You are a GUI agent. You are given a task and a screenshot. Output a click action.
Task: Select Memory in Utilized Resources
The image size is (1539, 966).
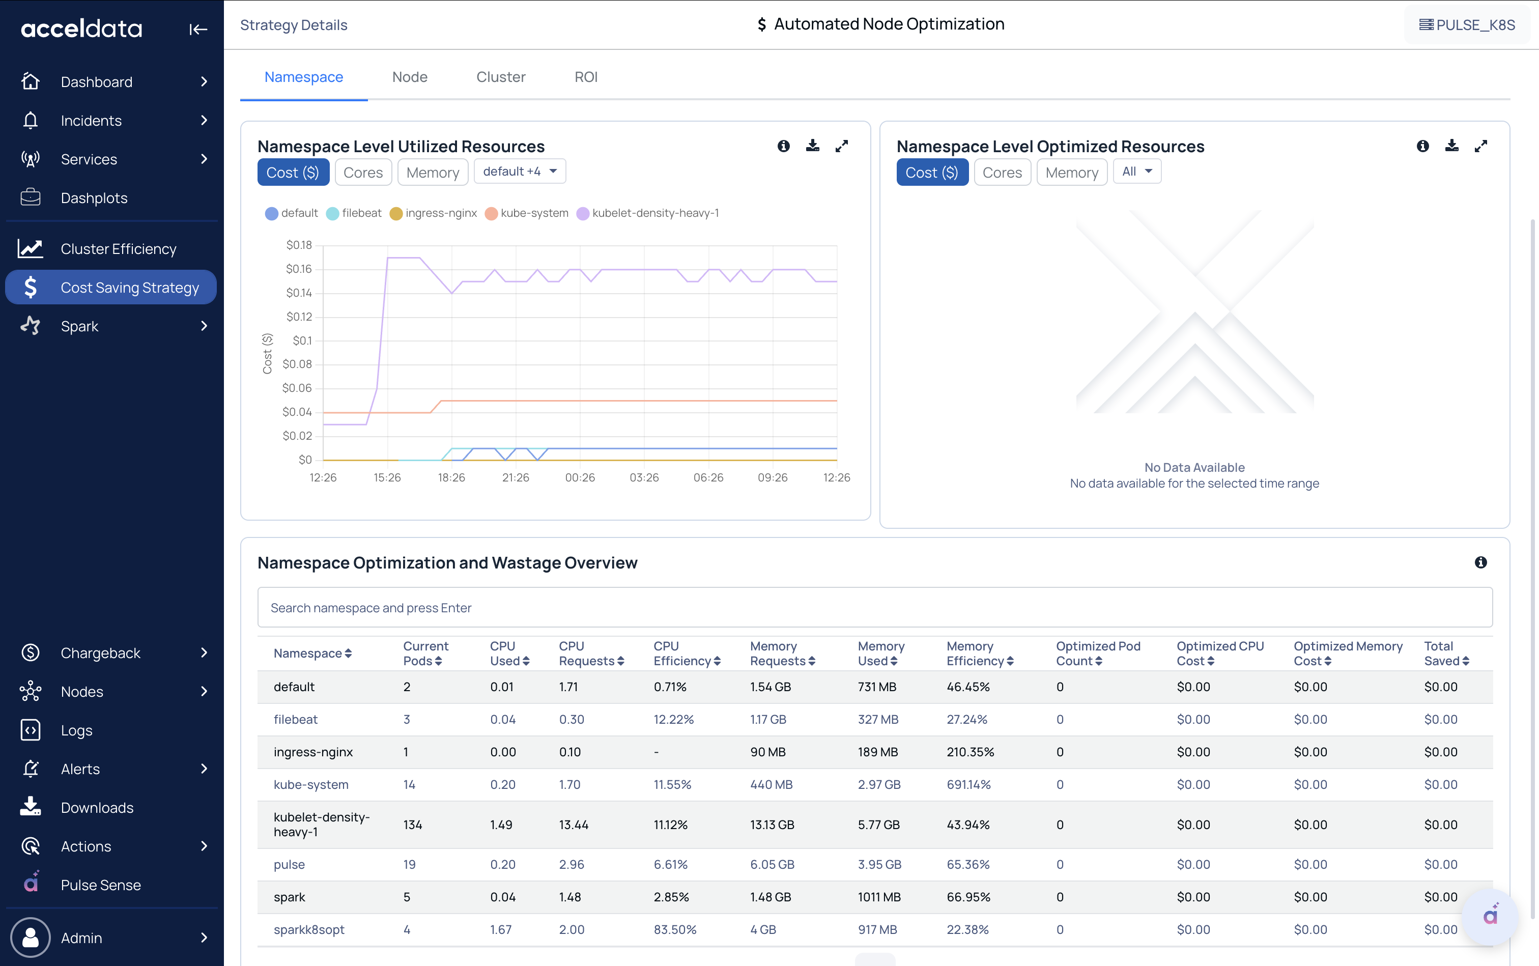tap(433, 173)
